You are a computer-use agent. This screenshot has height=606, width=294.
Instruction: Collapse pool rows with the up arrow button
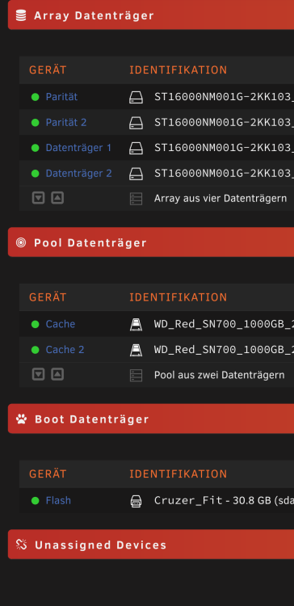pyautogui.click(x=57, y=374)
